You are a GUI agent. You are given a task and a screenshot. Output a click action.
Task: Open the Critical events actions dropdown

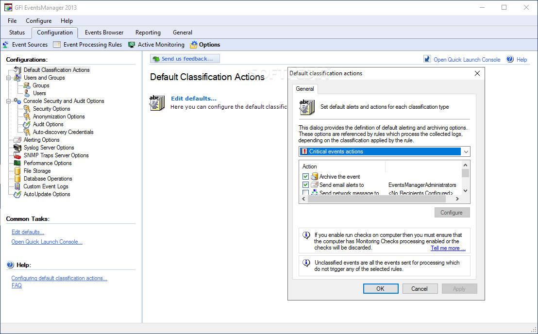[x=466, y=151]
